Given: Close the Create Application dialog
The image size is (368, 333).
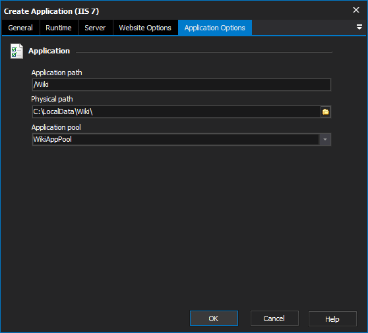Looking at the screenshot, I should coord(355,10).
